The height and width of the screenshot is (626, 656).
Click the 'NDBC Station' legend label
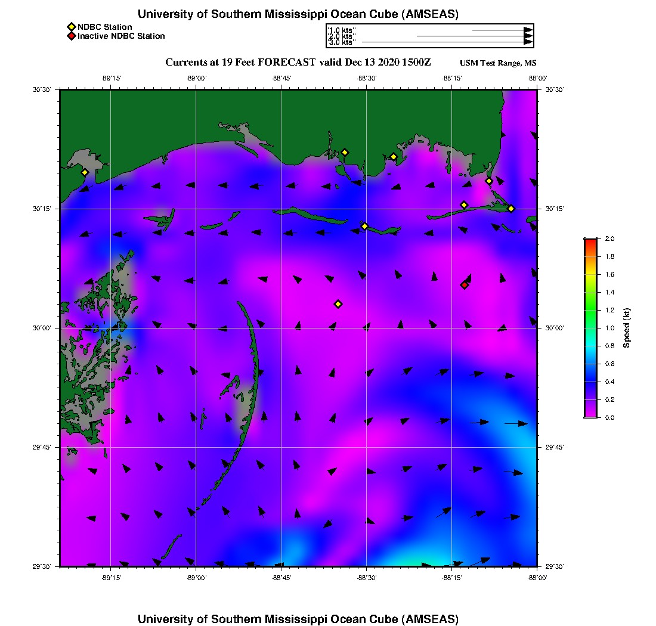(x=105, y=27)
